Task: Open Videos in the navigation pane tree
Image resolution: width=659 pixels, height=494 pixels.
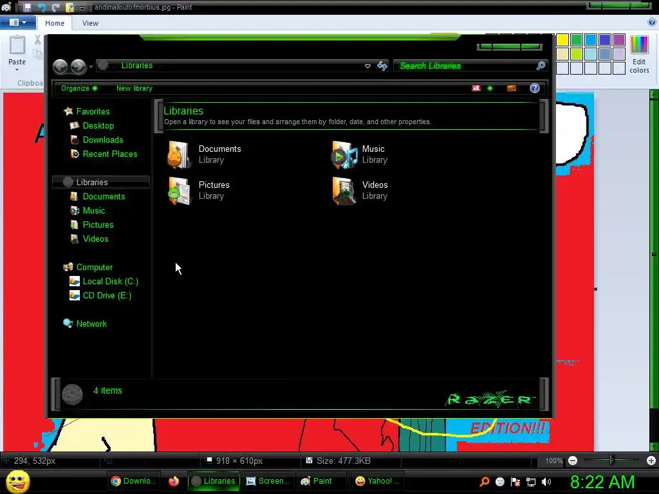Action: coord(95,239)
